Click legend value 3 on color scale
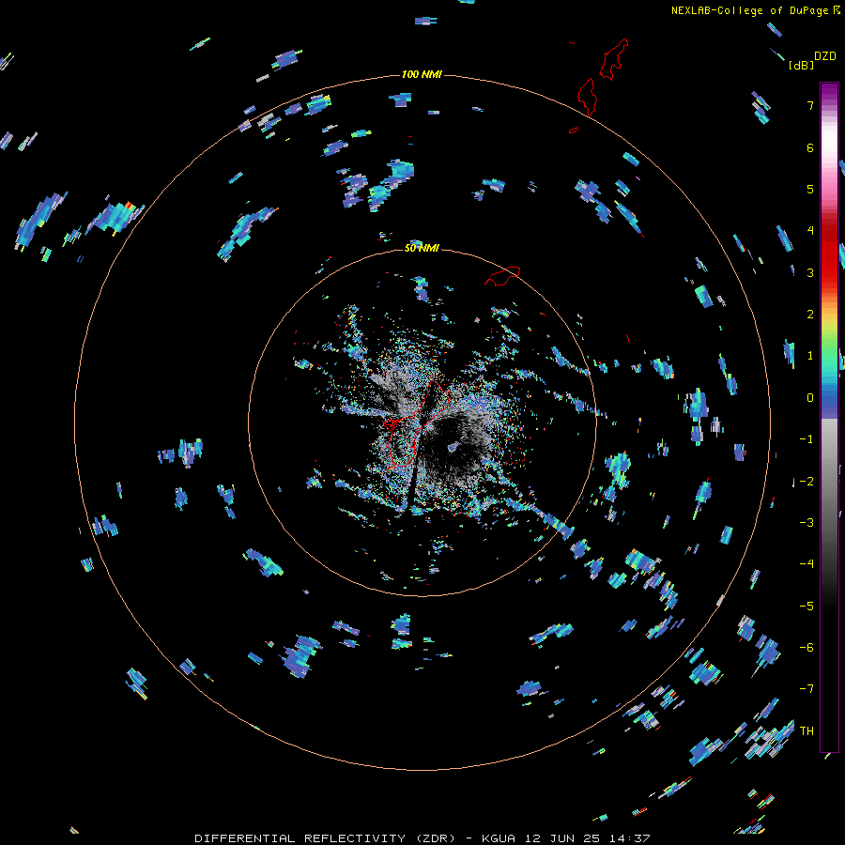This screenshot has height=845, width=845. [810, 272]
